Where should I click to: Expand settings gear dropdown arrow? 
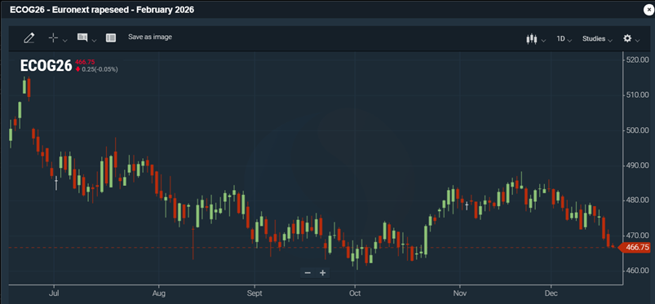click(x=637, y=41)
